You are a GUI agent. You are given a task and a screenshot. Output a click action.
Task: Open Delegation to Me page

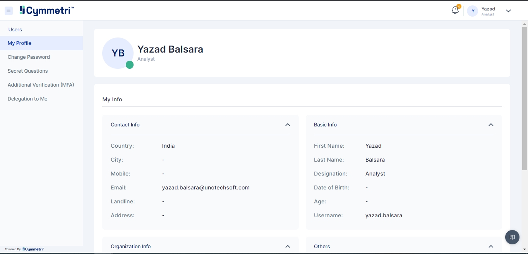click(27, 99)
